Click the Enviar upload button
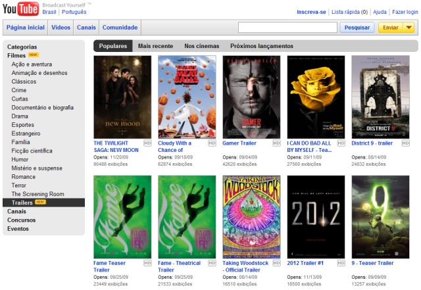The width and height of the screenshot is (421, 290). pos(391,28)
